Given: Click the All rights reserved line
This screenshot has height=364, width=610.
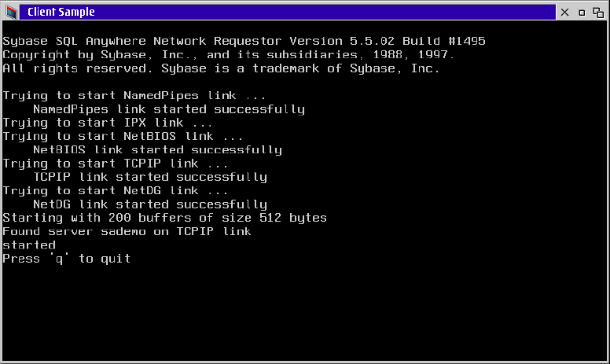Looking at the screenshot, I should point(221,68).
